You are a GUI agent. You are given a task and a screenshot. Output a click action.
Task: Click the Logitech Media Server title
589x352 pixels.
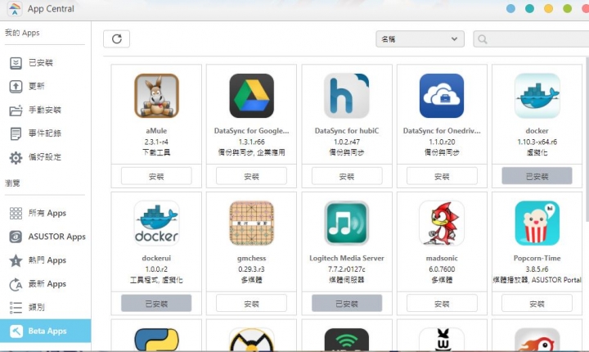click(x=347, y=259)
